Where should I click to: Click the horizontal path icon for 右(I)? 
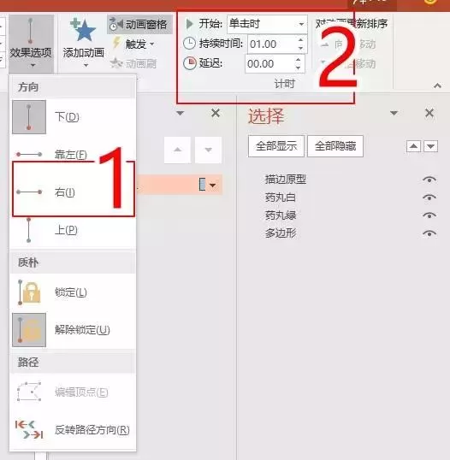[29, 192]
